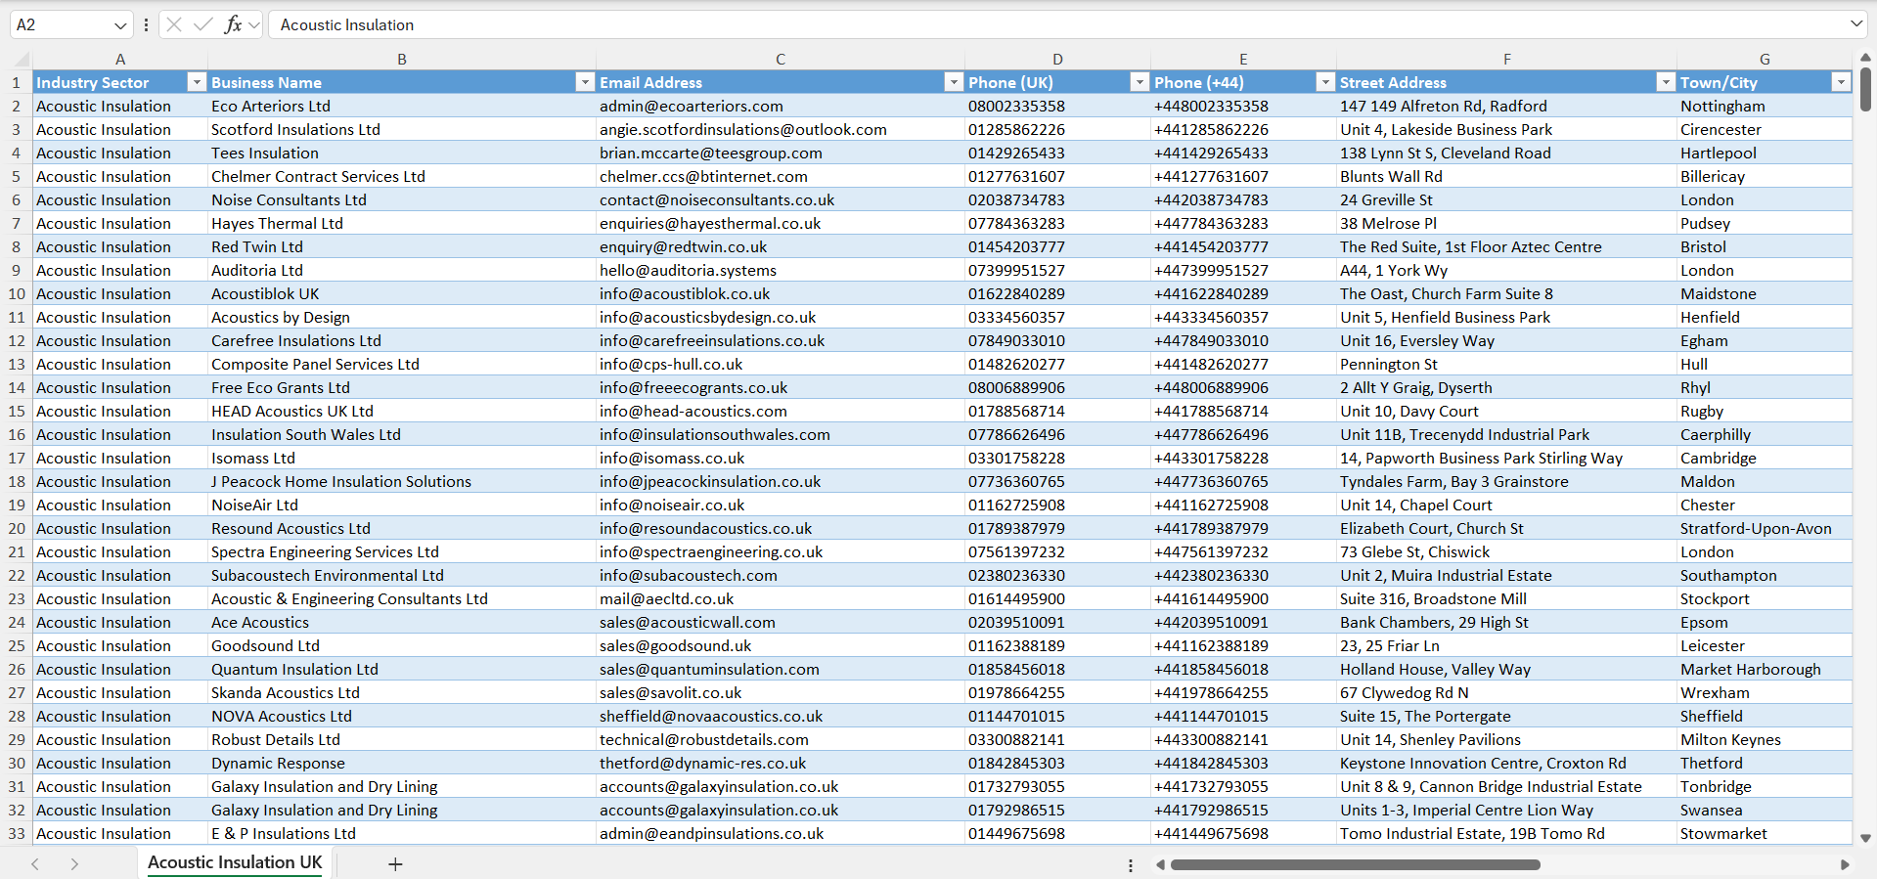Click the cancel (X) icon in formula bar
1877x879 pixels.
click(x=174, y=24)
